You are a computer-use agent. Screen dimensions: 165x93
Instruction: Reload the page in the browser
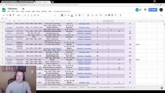(6, 5)
